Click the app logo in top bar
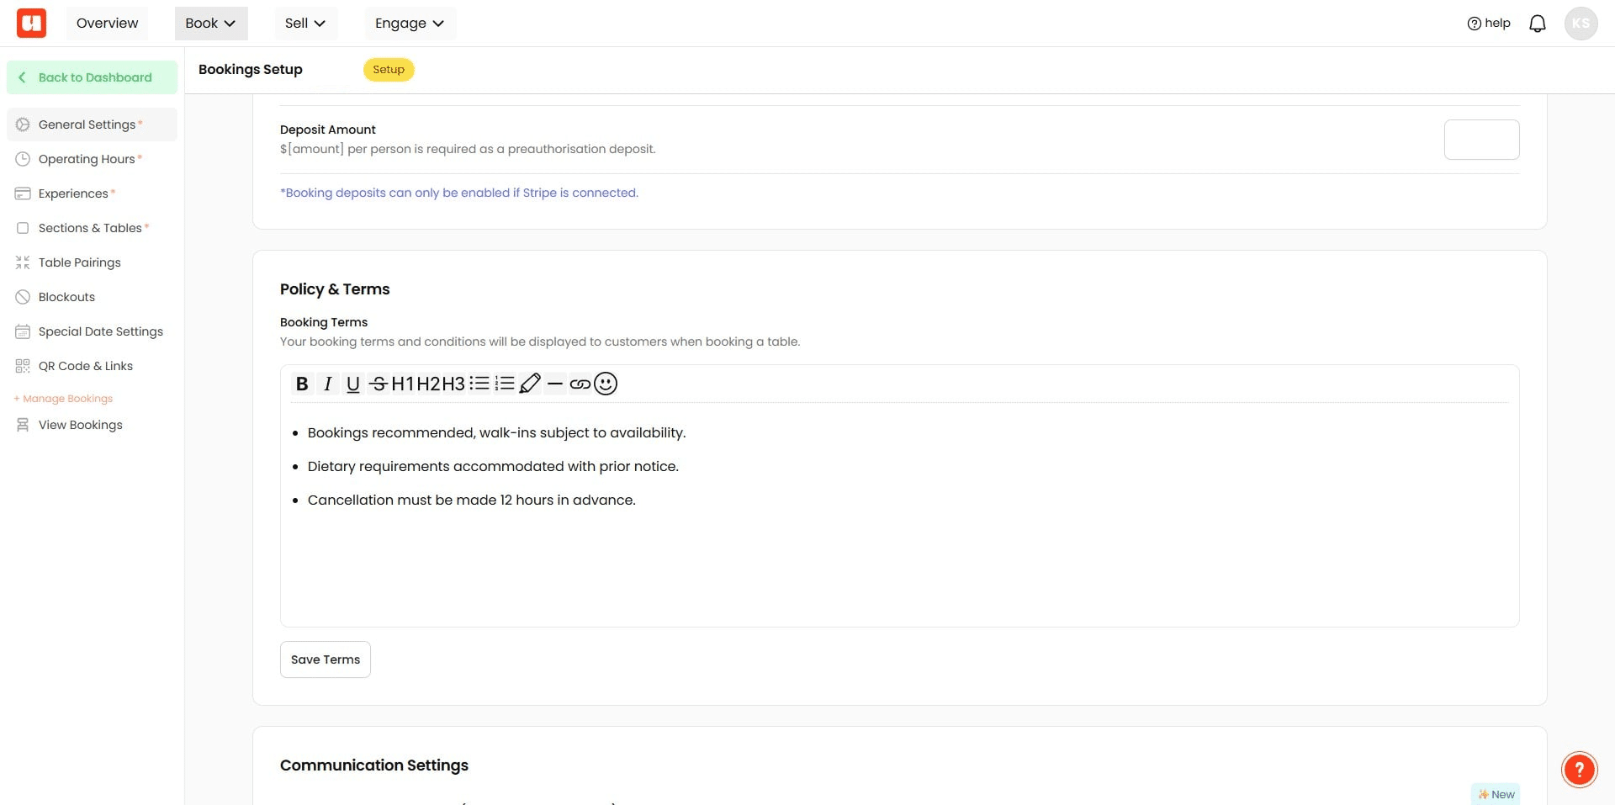Viewport: 1615px width, 805px height. click(x=32, y=23)
